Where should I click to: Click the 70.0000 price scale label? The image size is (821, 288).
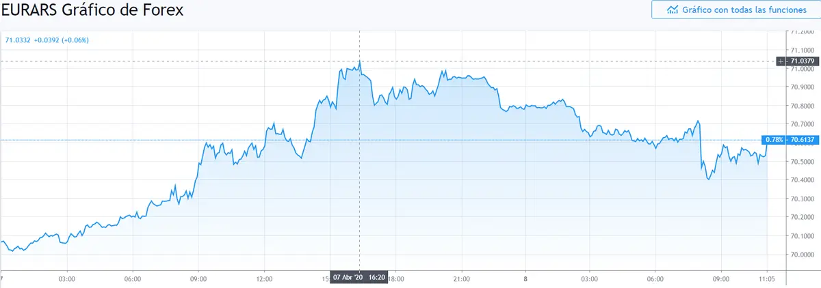point(803,255)
